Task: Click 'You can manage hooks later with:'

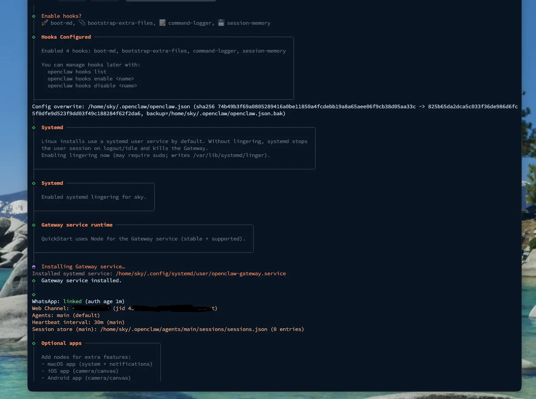Action: pos(91,65)
